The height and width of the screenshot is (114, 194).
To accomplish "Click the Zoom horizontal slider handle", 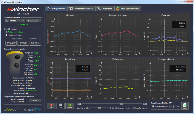I will tap(99, 108).
